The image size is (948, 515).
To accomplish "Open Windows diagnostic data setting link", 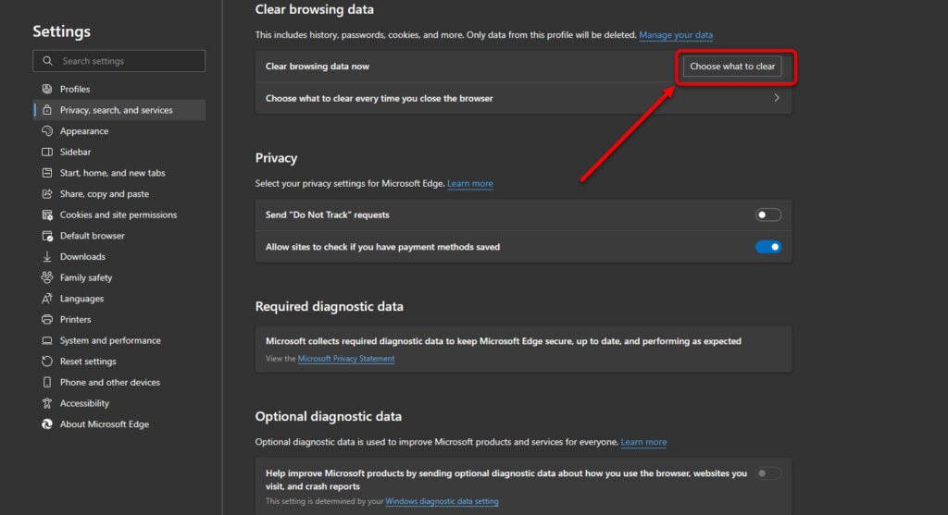I will pos(442,501).
